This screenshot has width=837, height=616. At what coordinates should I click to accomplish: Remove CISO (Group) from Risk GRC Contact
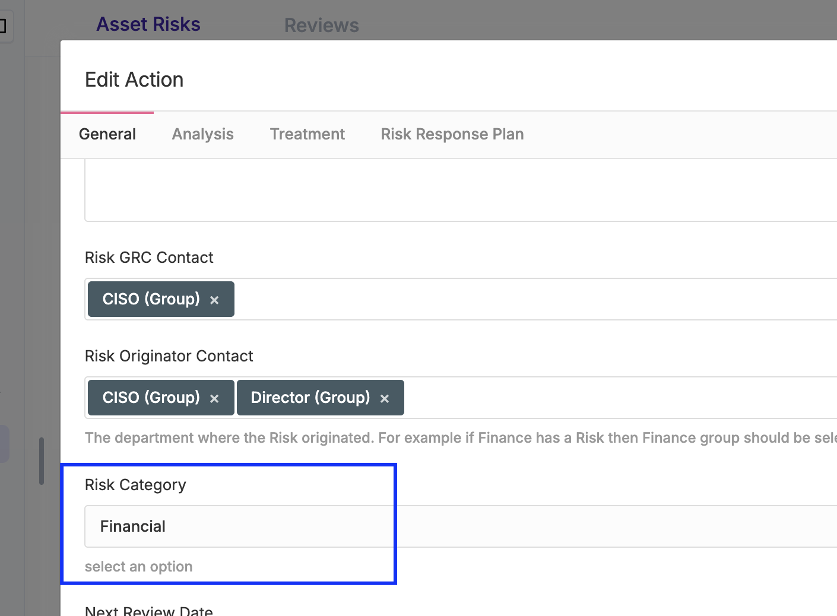[x=214, y=300]
